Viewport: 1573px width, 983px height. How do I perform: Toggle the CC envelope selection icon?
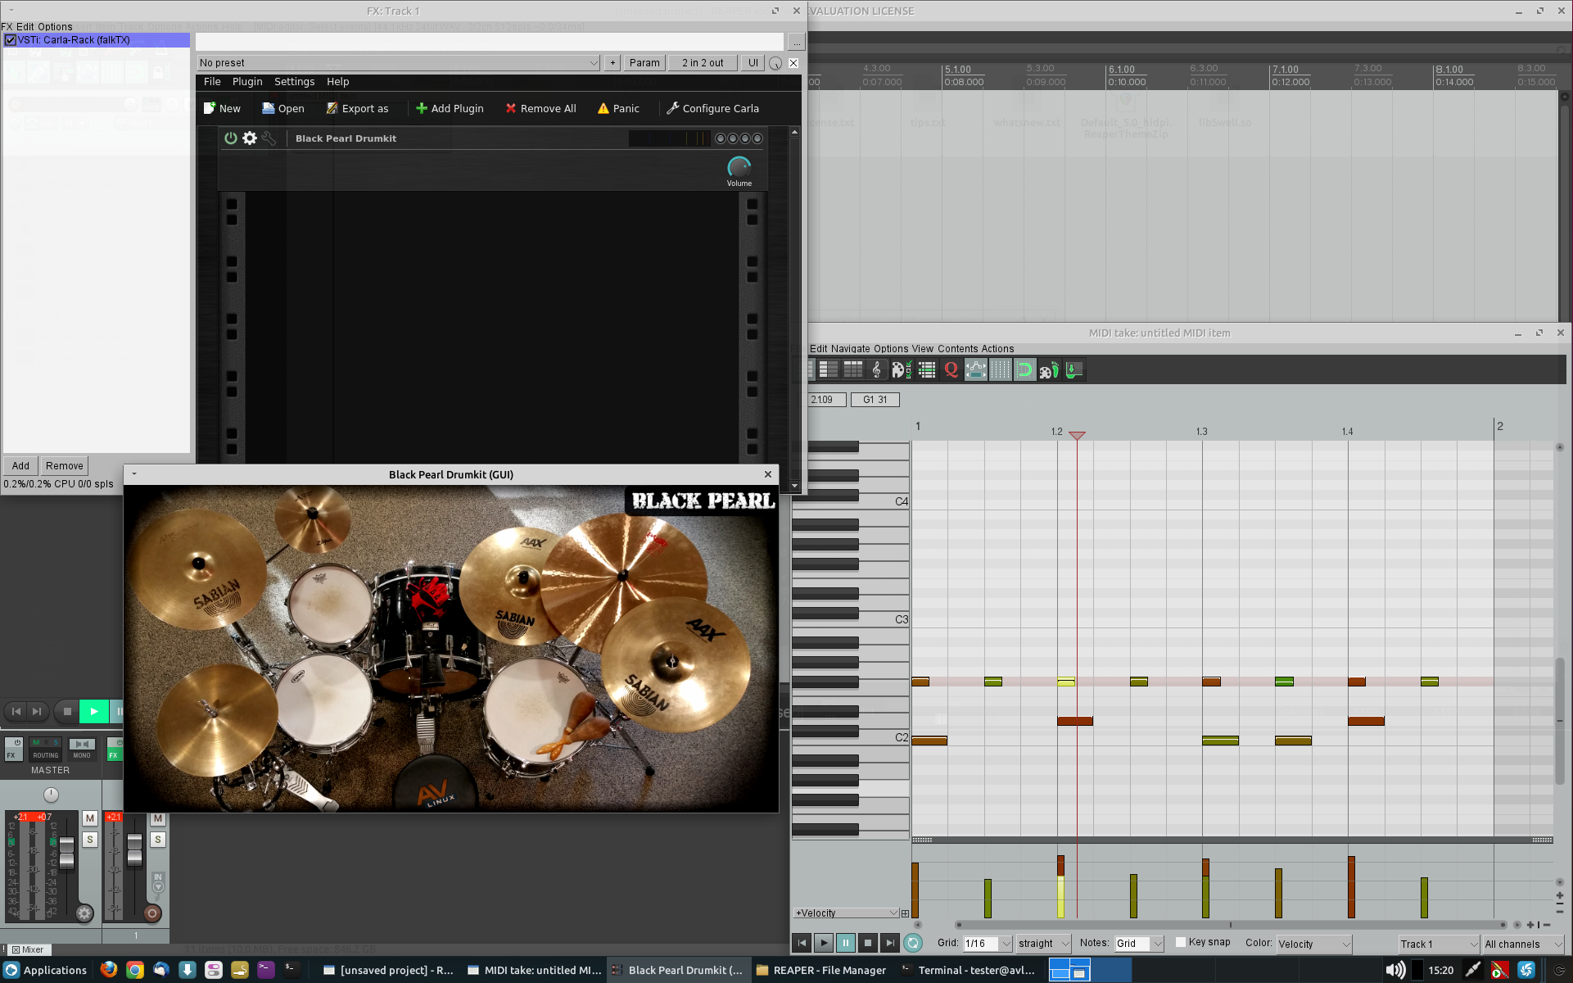pos(975,370)
